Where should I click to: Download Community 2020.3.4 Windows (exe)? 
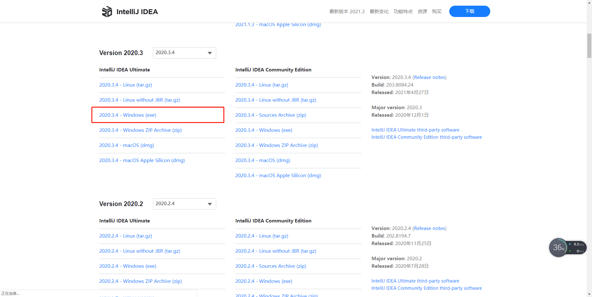pyautogui.click(x=264, y=130)
